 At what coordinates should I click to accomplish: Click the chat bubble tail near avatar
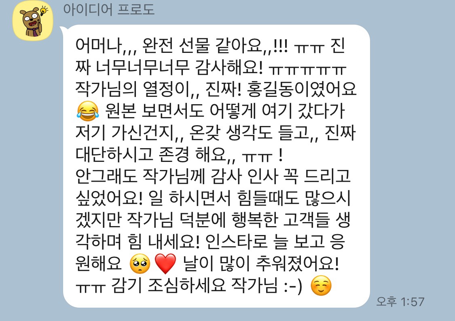[x=63, y=30]
